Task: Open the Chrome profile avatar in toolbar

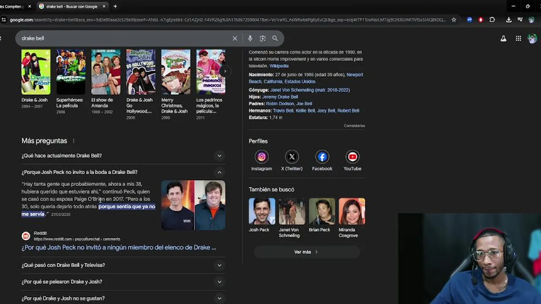Action: 533,19
